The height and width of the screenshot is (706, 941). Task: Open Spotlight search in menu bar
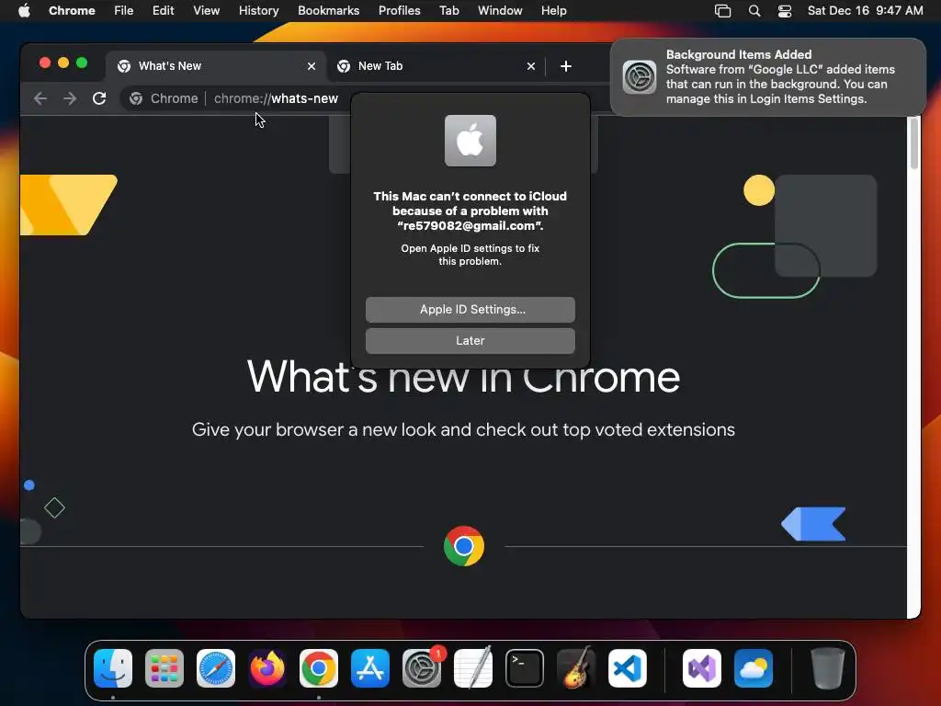(x=754, y=11)
